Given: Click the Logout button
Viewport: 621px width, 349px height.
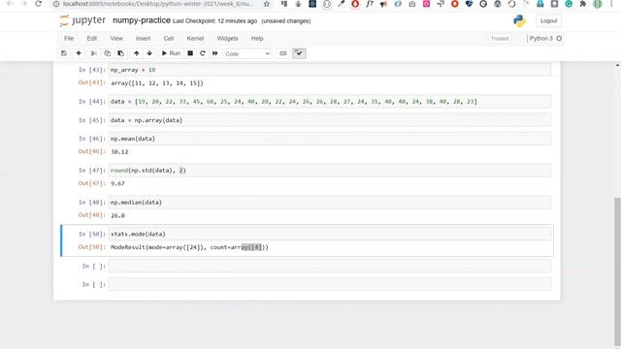Looking at the screenshot, I should (548, 21).
